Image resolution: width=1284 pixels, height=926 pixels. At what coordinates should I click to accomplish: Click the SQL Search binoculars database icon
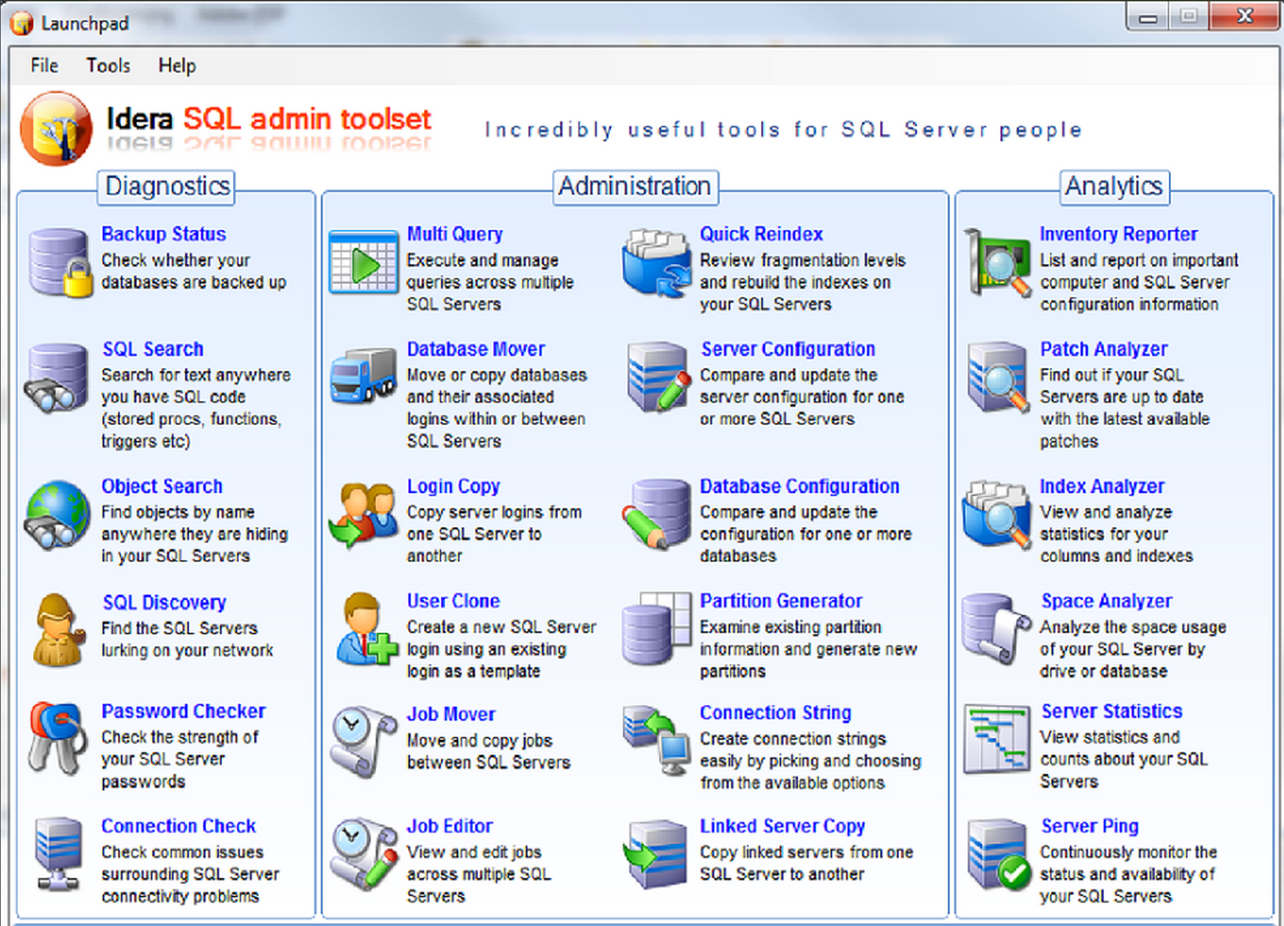pos(56,379)
